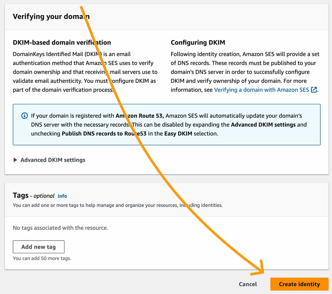The image size is (332, 294).
Task: Click the italic optional label beside Tags
Action: pyautogui.click(x=44, y=196)
